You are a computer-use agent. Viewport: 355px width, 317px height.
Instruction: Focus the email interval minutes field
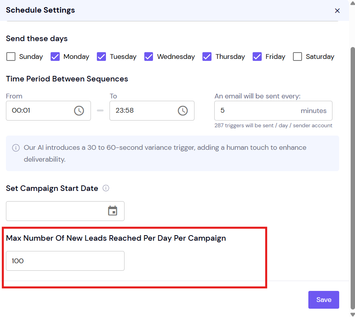click(273, 111)
